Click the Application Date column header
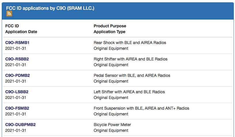Viewport: 235px width, 137px height. click(21, 32)
